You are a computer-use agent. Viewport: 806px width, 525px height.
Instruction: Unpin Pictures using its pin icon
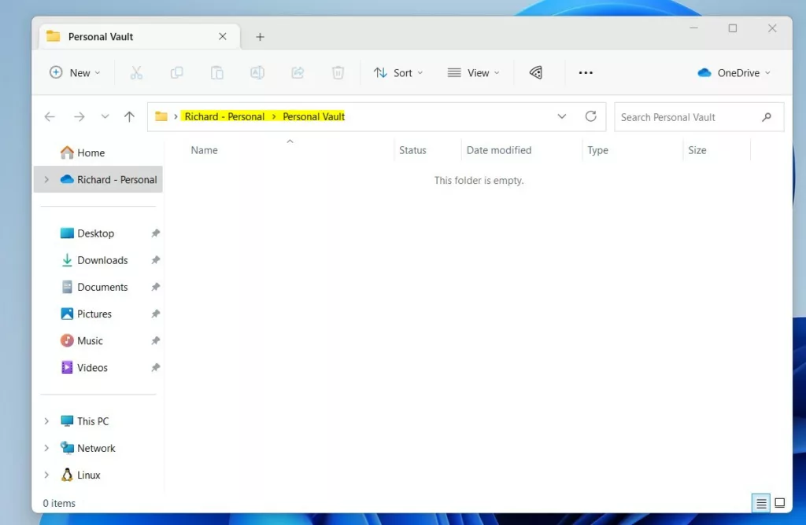(155, 314)
